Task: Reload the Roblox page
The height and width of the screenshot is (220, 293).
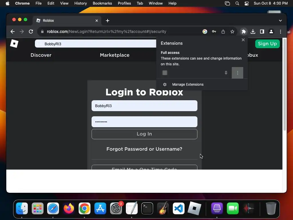Action: tap(31, 32)
